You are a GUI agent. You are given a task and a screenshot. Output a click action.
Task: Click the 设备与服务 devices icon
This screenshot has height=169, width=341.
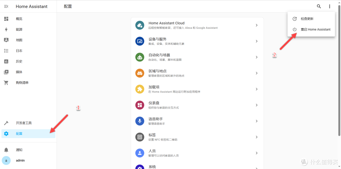[140, 41]
